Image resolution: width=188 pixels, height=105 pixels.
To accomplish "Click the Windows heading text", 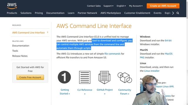I will (145, 37).
